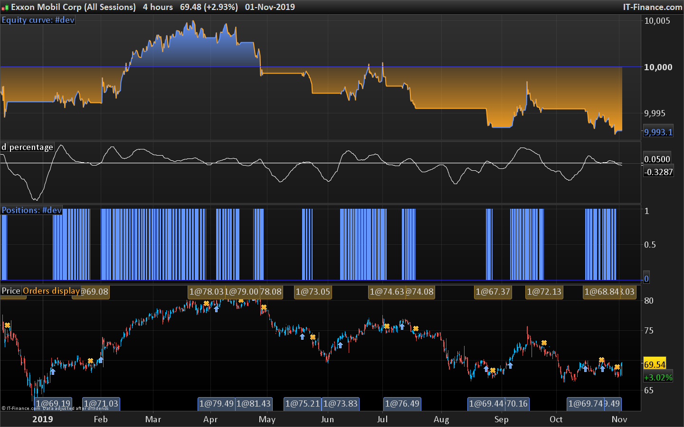Select the 1@72.13 sell order label
Screen dimensions: 684x427
(x=544, y=292)
